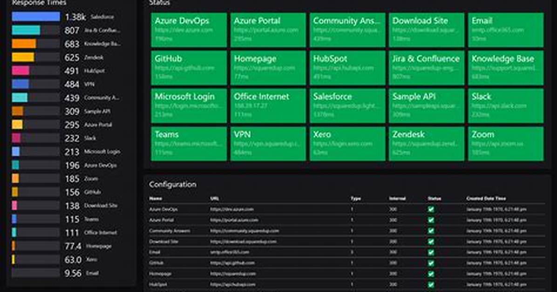Sort configuration table by Interval column

[x=397, y=199]
